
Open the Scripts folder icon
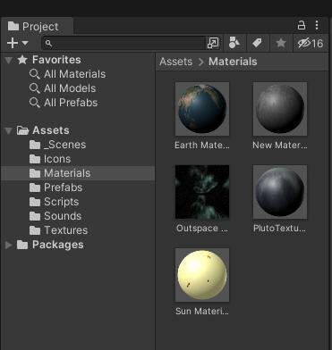pos(35,202)
